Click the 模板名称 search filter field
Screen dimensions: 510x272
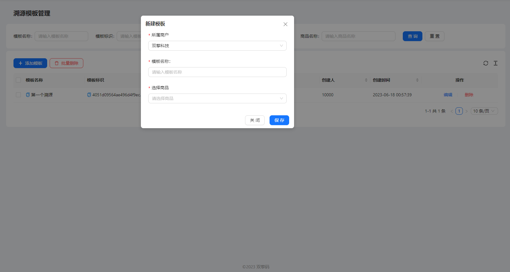[61, 36]
